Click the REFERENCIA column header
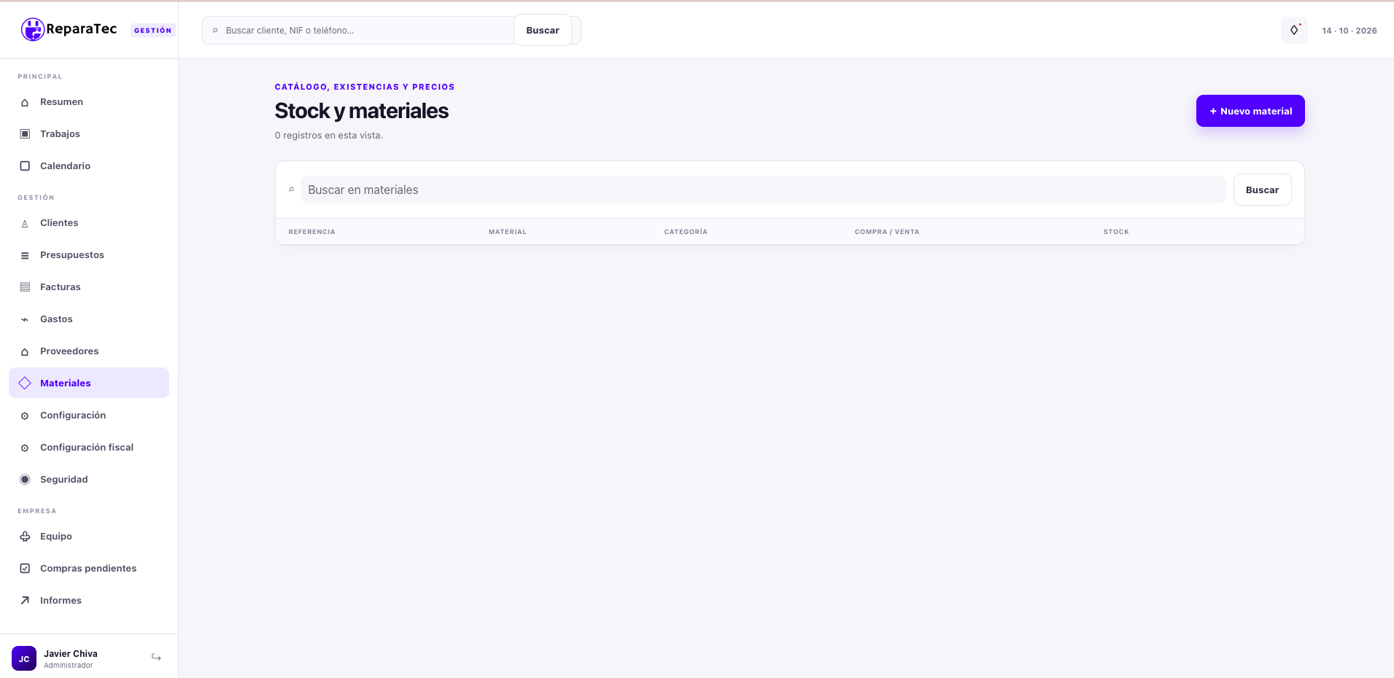Viewport: 1394px width, 678px height. click(x=311, y=232)
